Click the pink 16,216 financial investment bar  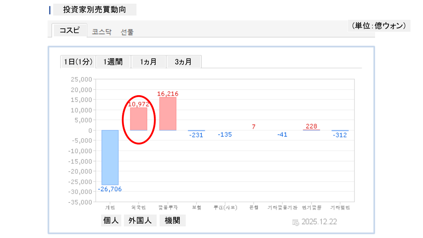coord(168,114)
